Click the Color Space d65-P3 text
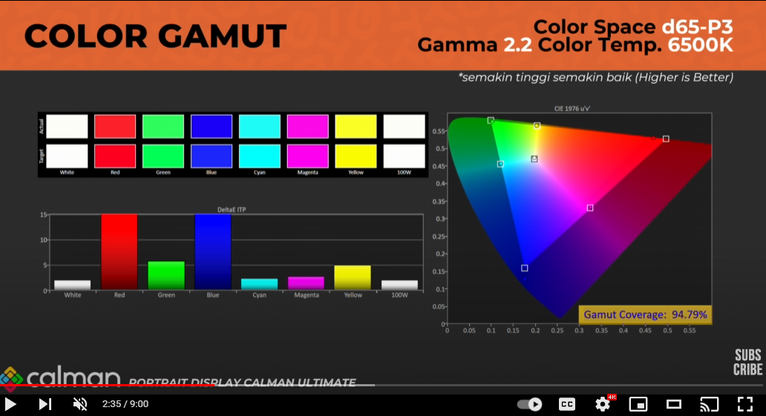 [633, 27]
